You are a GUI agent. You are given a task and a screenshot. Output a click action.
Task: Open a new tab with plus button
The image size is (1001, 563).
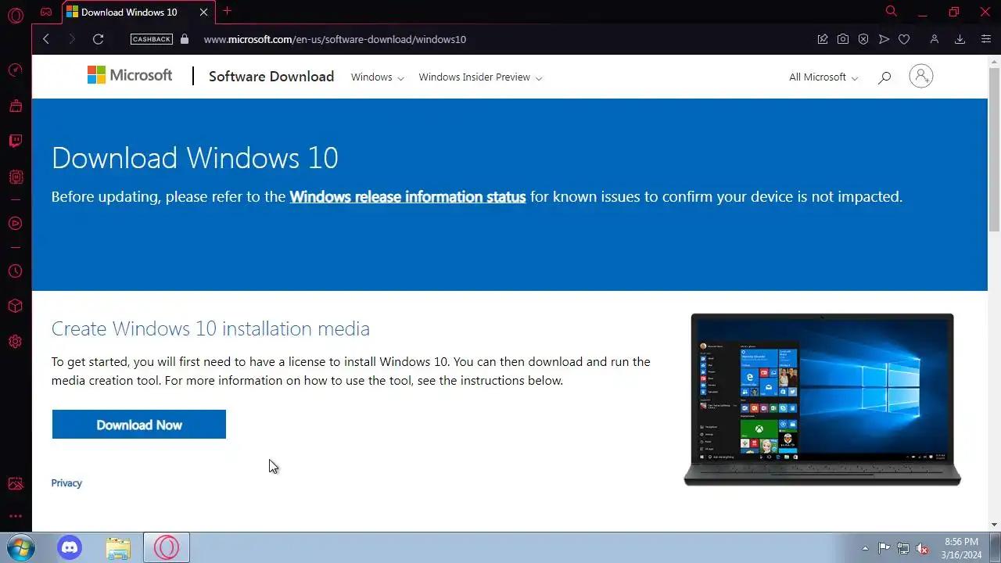227,11
